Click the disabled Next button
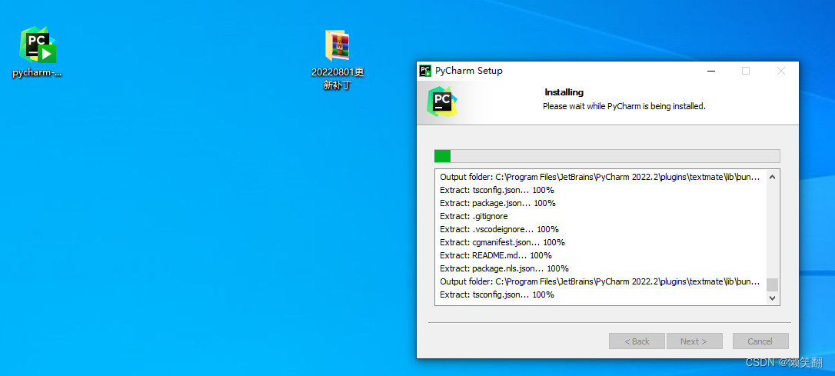The height and width of the screenshot is (376, 835). (x=694, y=341)
